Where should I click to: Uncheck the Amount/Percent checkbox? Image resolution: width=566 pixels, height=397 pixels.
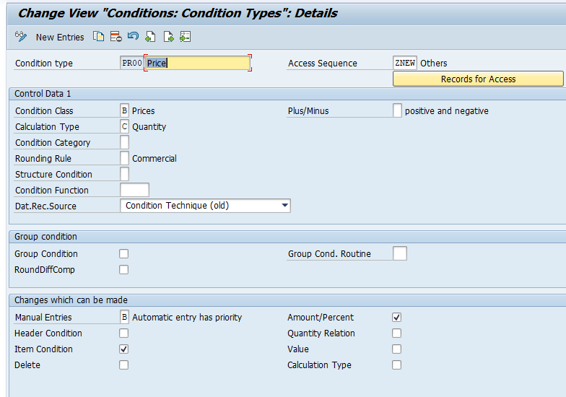[x=397, y=318]
